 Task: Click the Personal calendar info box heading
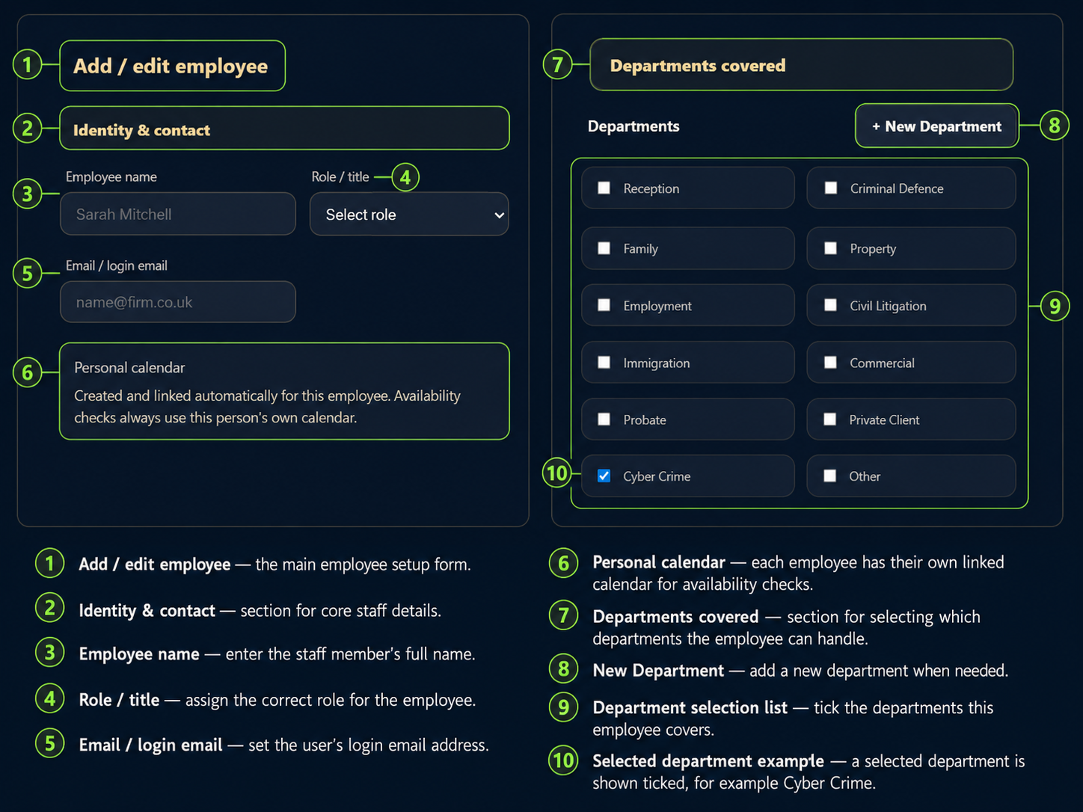(129, 368)
